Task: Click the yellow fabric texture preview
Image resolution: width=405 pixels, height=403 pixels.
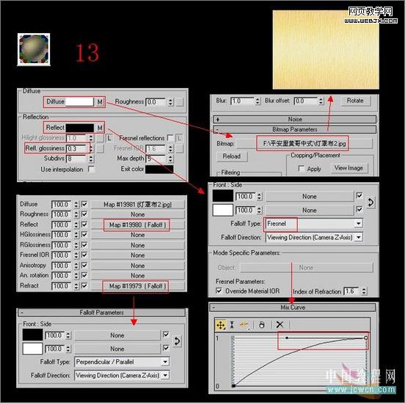Action: coord(326,50)
